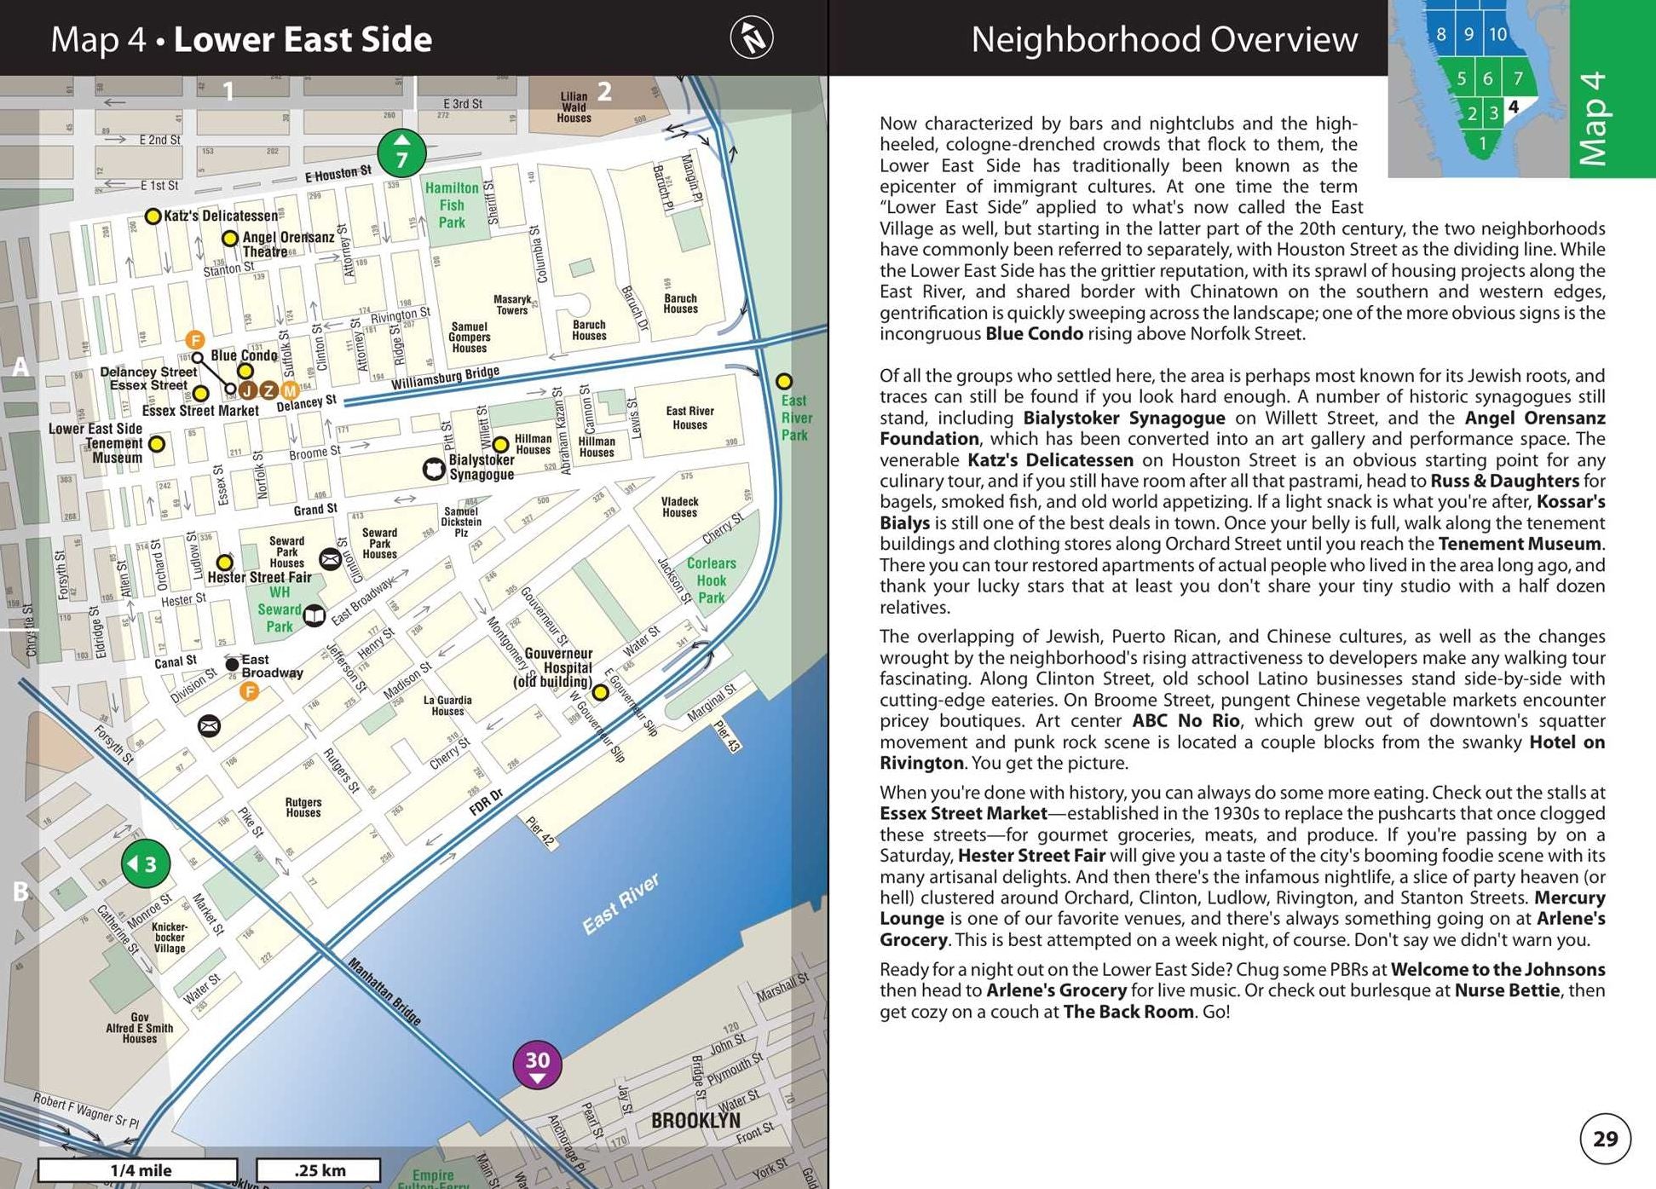Click the orange F icon below East Broadway station

[x=250, y=691]
